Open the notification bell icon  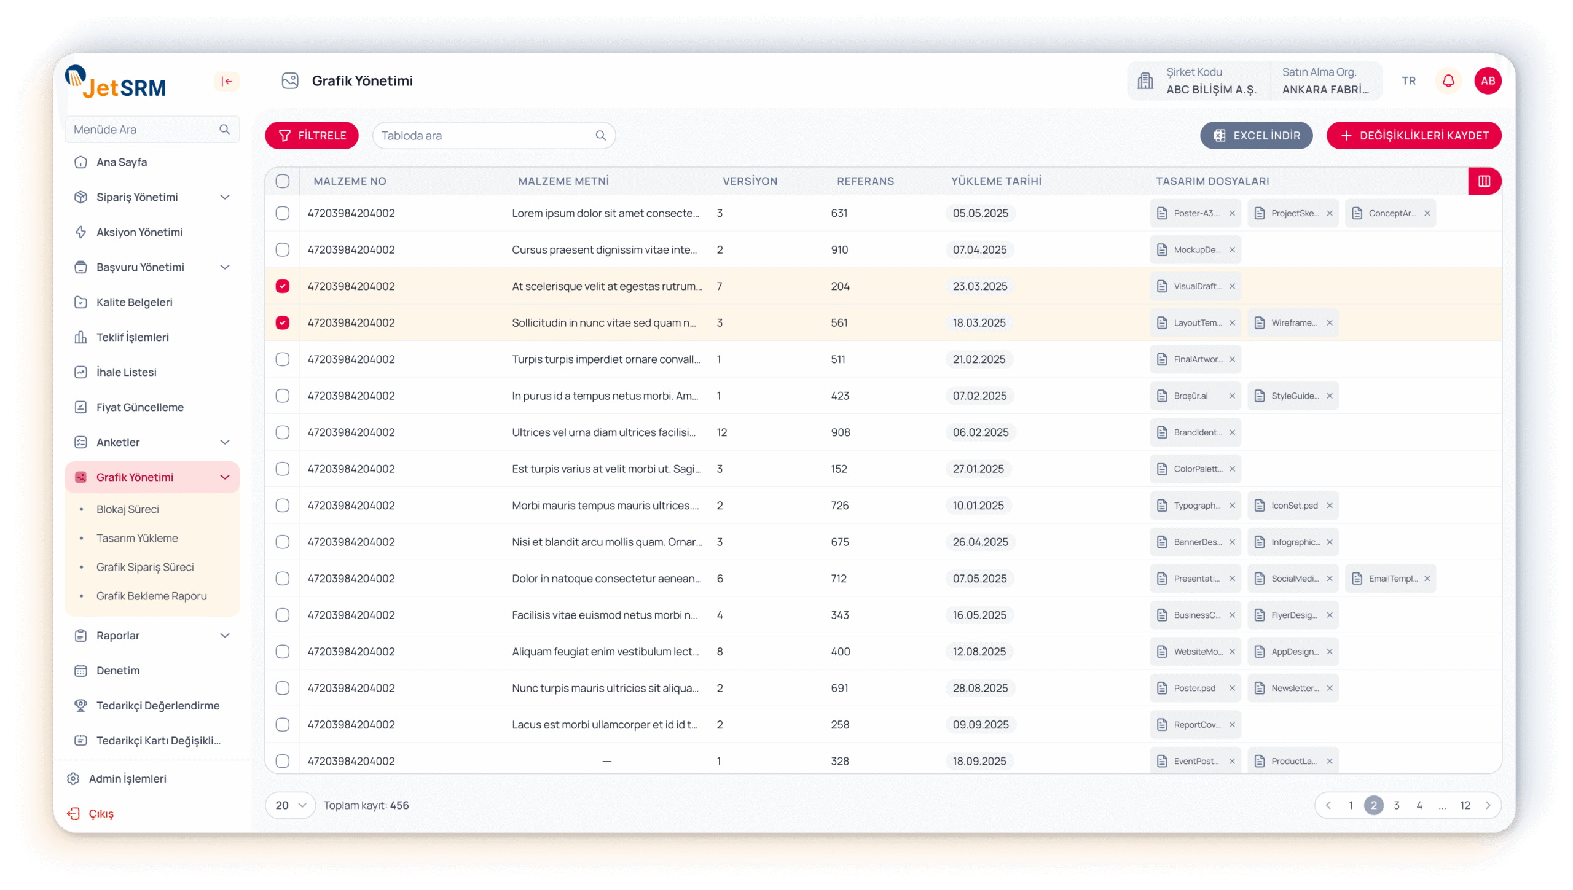click(1448, 81)
